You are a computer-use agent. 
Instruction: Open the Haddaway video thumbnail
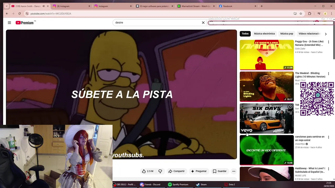267,174
